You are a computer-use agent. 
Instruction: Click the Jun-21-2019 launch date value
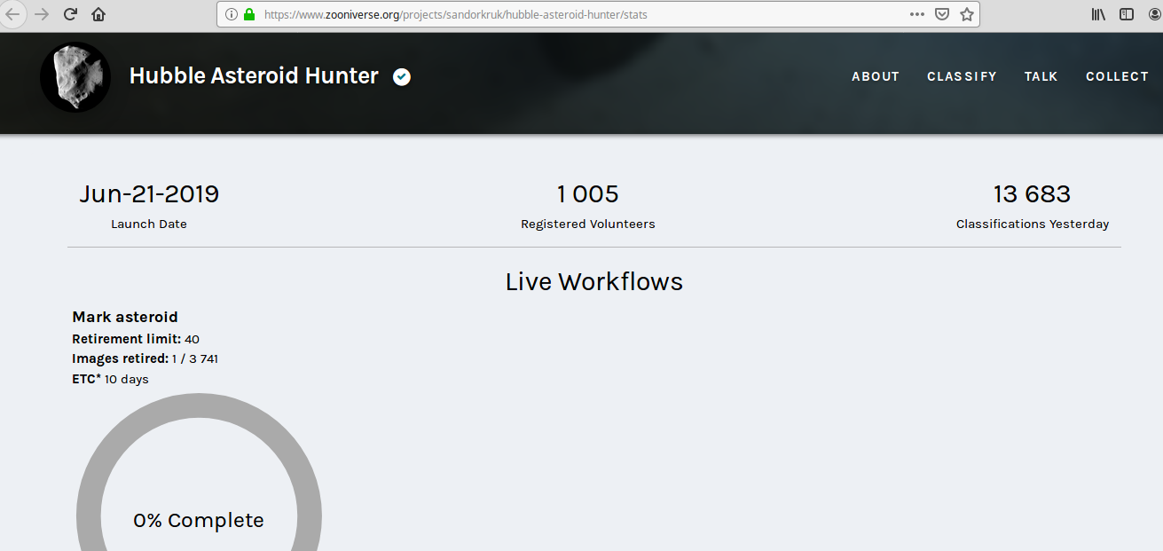pos(149,194)
